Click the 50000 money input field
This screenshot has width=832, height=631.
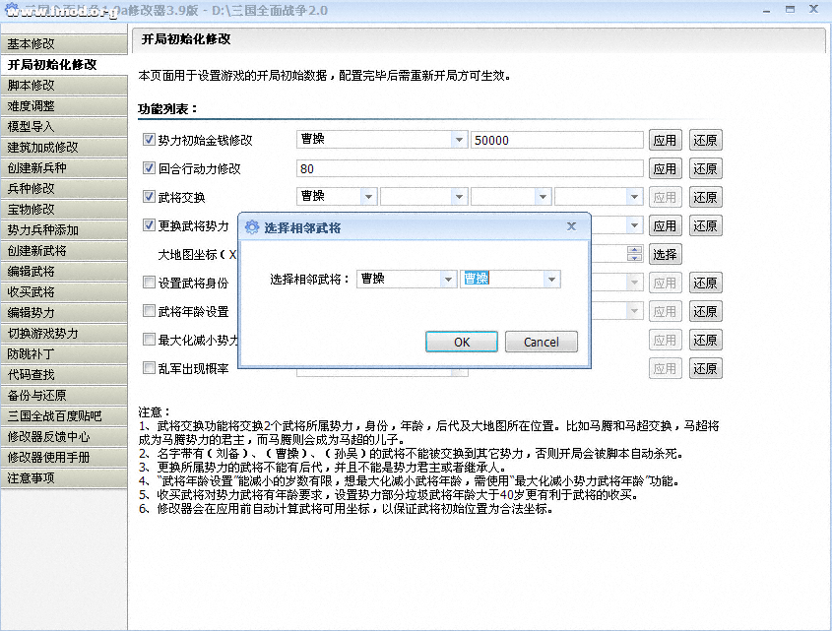[x=556, y=140]
